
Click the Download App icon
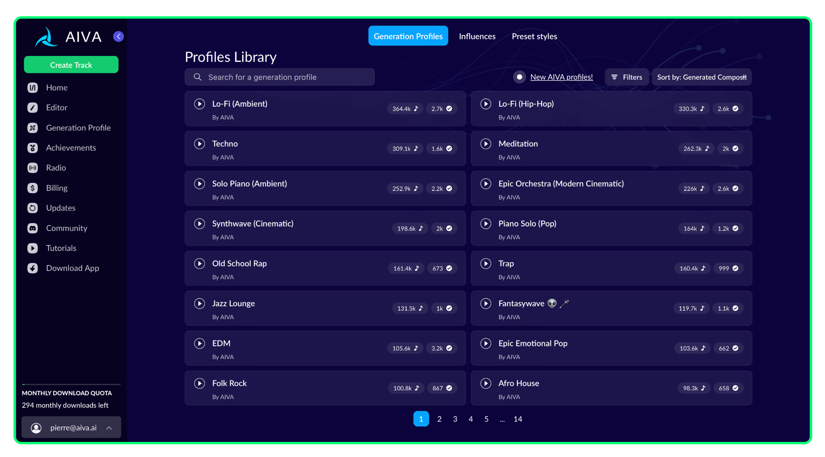(33, 268)
